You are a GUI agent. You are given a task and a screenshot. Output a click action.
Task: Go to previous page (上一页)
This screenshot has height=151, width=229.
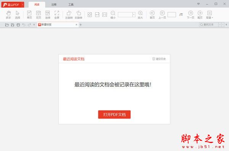[x=162, y=15]
